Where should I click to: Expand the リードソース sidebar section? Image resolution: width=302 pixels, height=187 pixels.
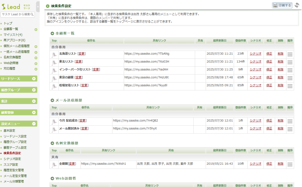34,79
